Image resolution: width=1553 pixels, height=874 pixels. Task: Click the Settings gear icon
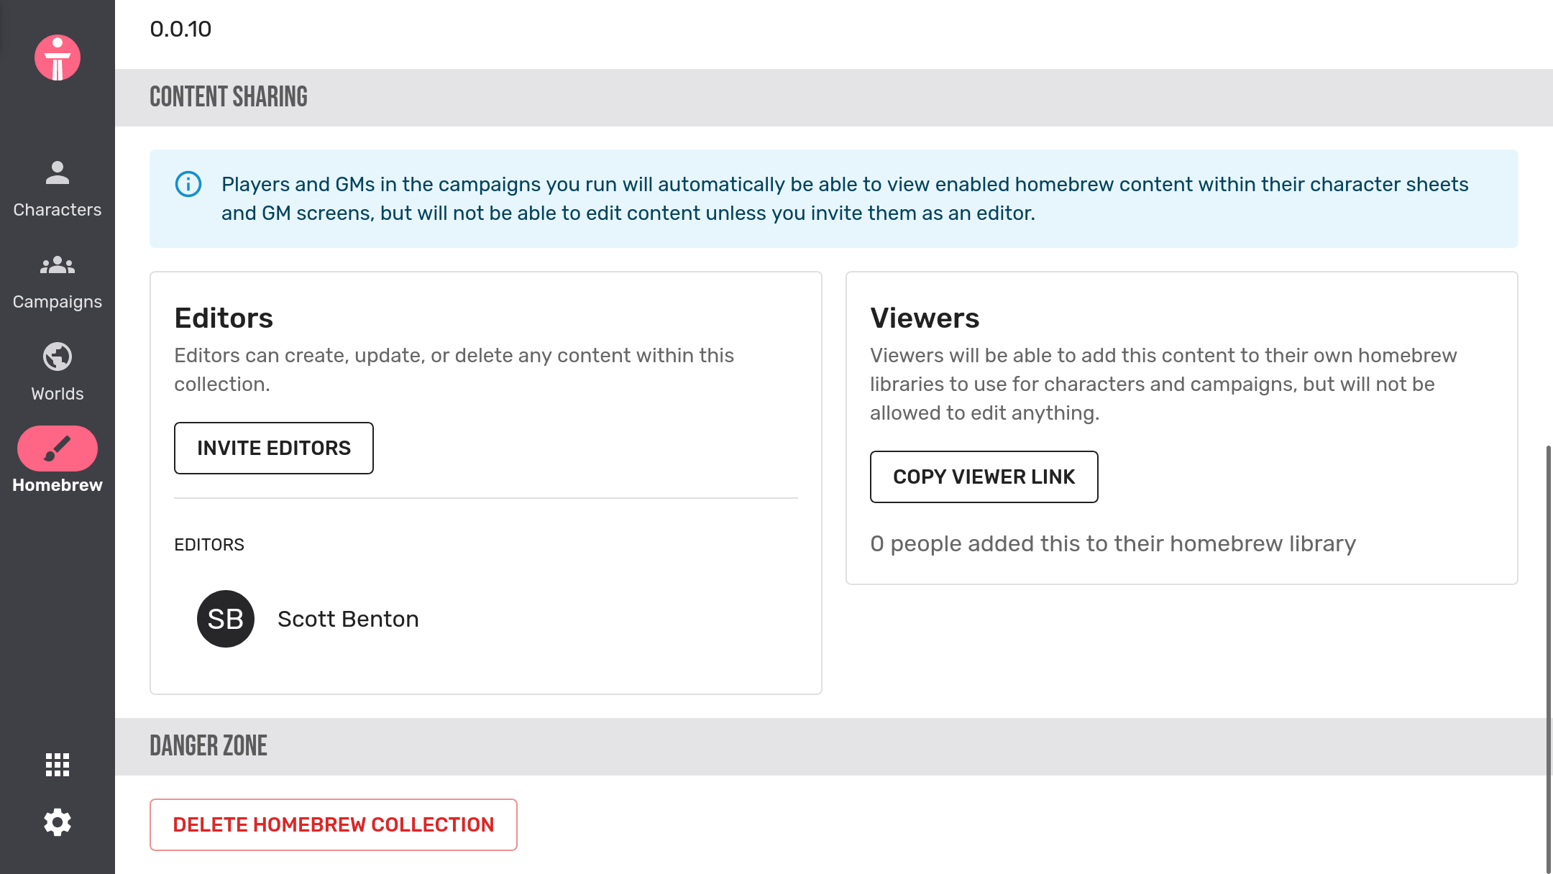(57, 822)
